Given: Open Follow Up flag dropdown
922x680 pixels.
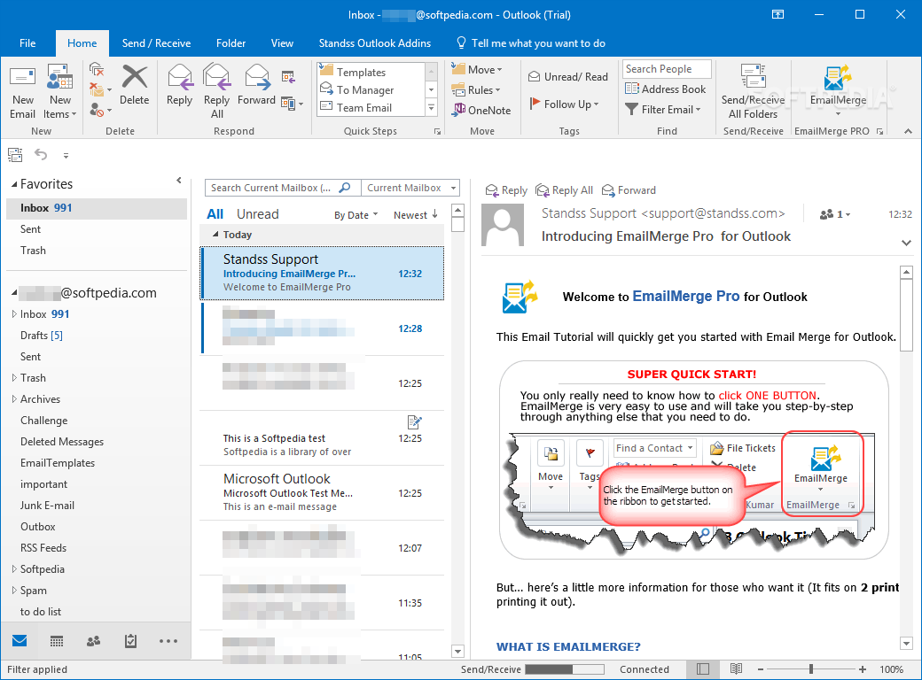Looking at the screenshot, I should coord(565,104).
